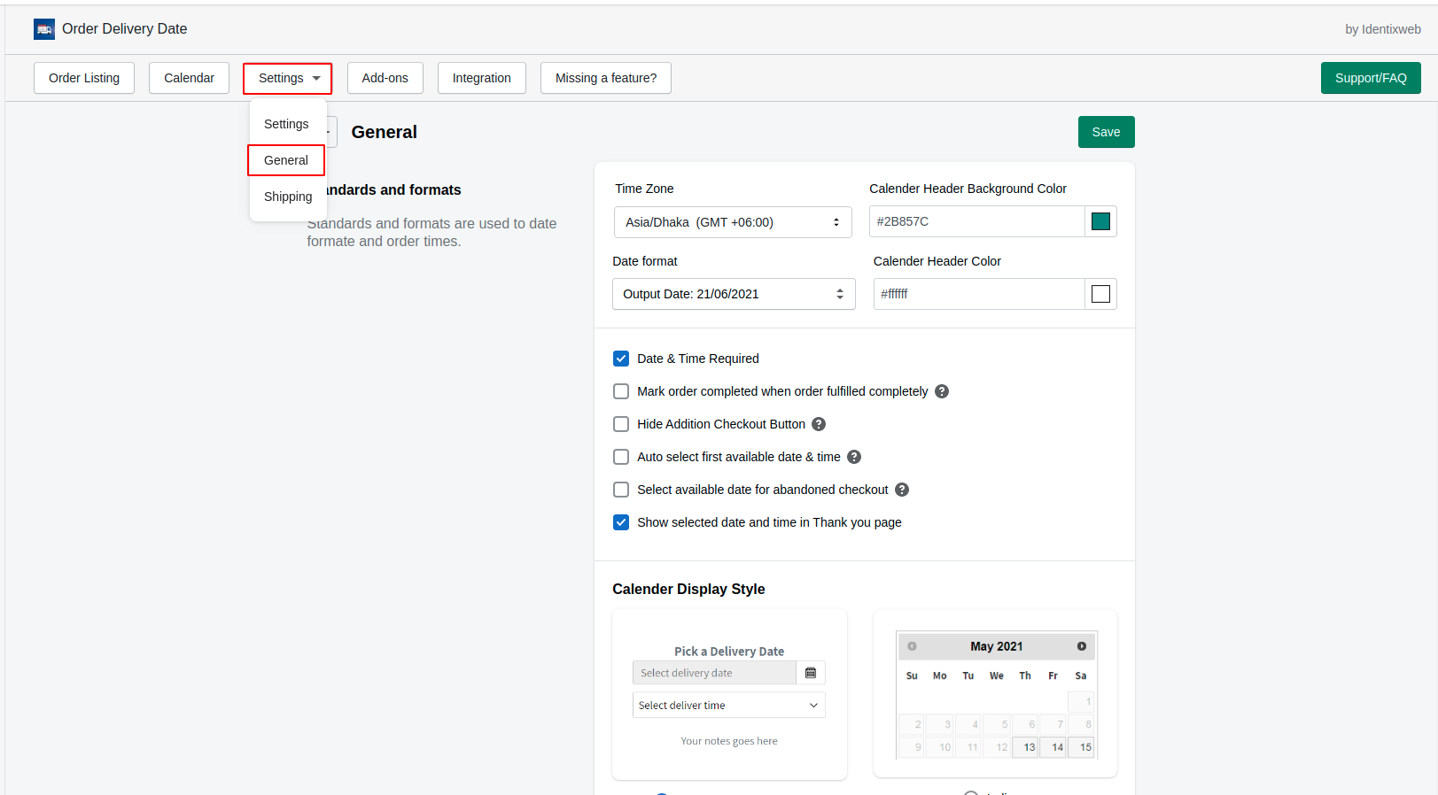The height and width of the screenshot is (795, 1438).
Task: Click the #ffffff header color text field
Action: coord(979,294)
